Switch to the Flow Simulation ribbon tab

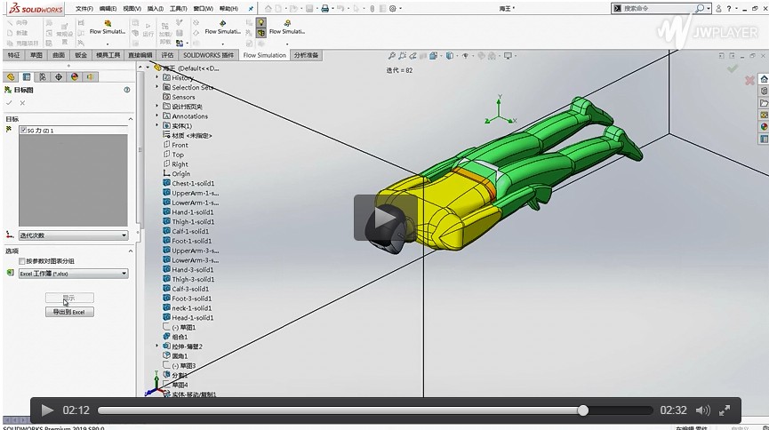point(265,55)
